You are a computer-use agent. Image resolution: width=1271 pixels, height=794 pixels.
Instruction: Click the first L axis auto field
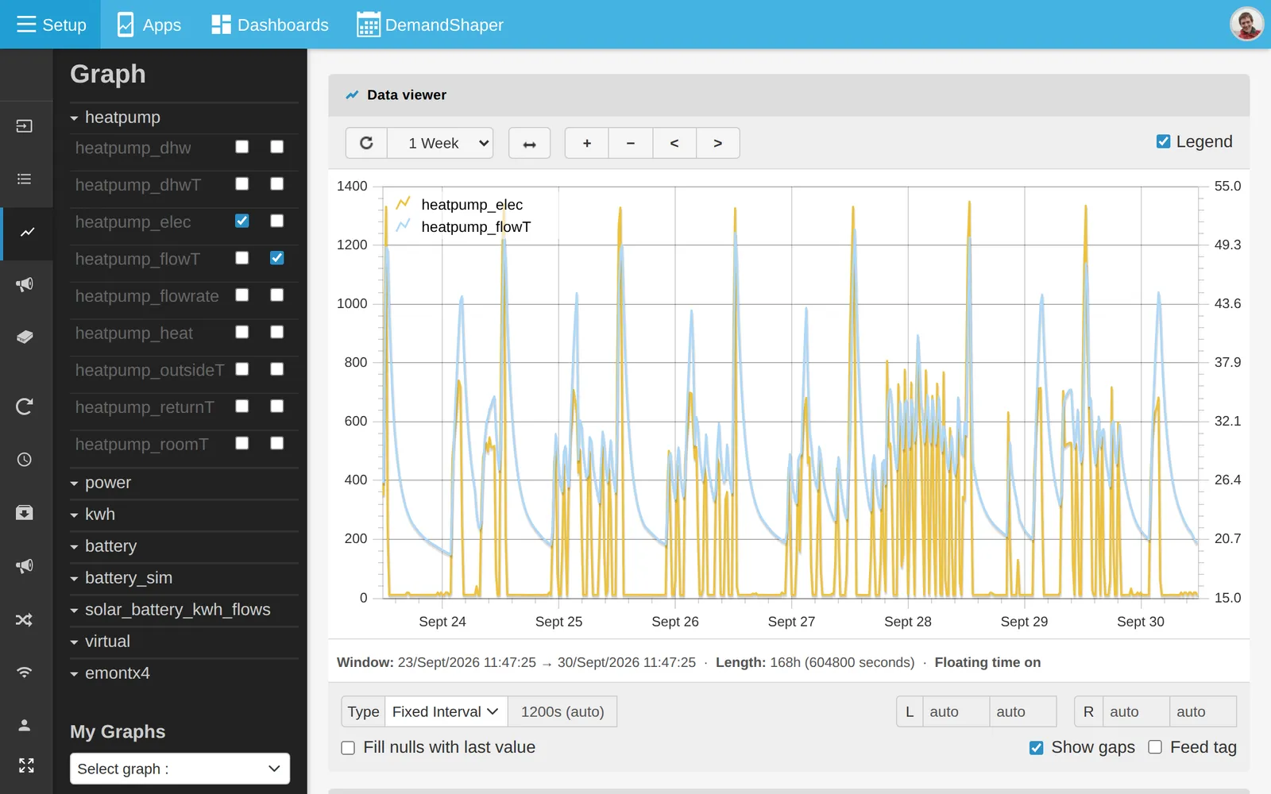click(x=956, y=711)
